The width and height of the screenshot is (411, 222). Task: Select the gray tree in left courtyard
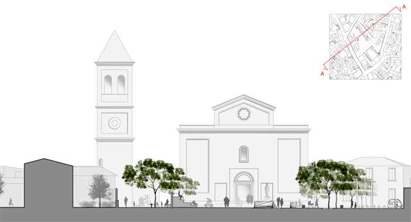point(99,190)
